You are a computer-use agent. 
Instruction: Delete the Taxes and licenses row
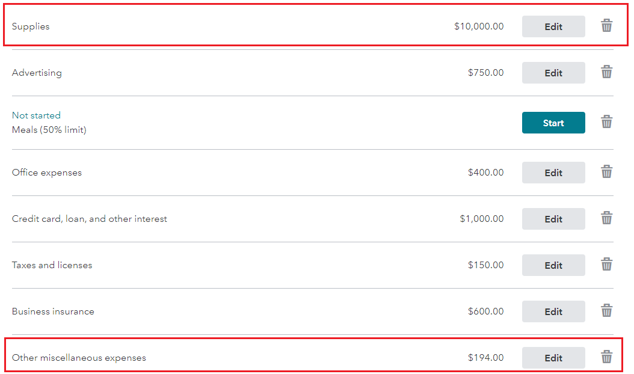[606, 265]
